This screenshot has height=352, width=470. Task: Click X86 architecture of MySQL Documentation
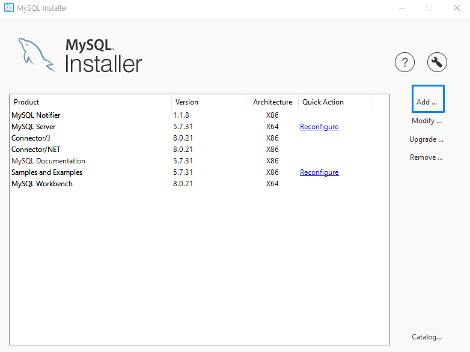tap(272, 161)
